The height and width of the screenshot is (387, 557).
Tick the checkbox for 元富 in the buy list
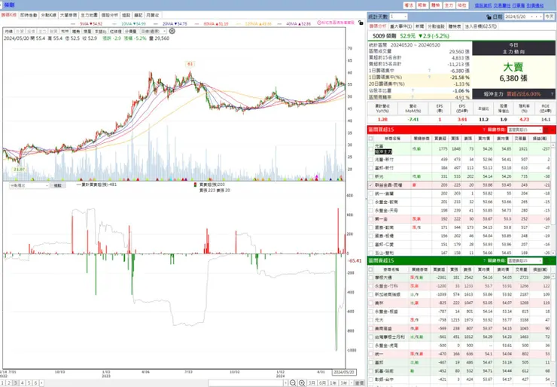[x=371, y=149]
